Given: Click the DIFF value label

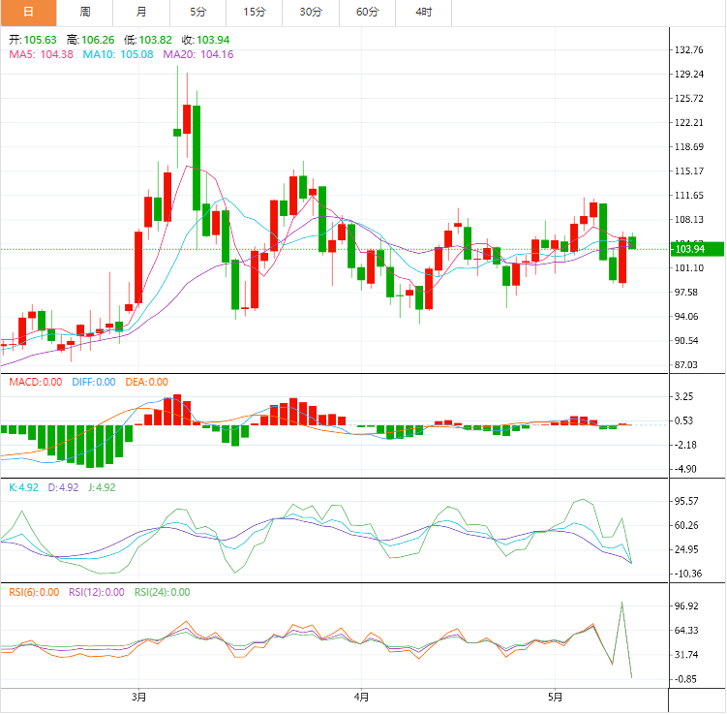Looking at the screenshot, I should pyautogui.click(x=94, y=383).
